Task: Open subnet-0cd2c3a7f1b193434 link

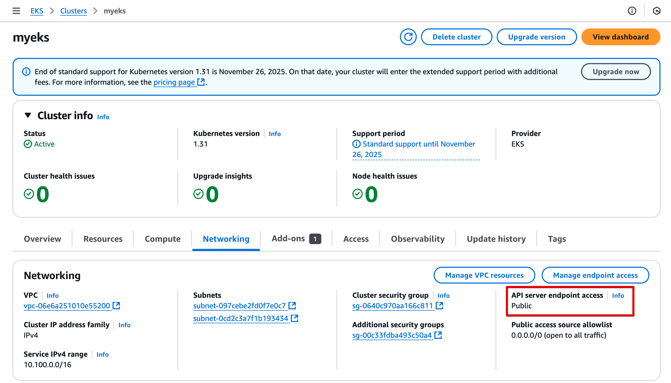Action: click(x=241, y=318)
